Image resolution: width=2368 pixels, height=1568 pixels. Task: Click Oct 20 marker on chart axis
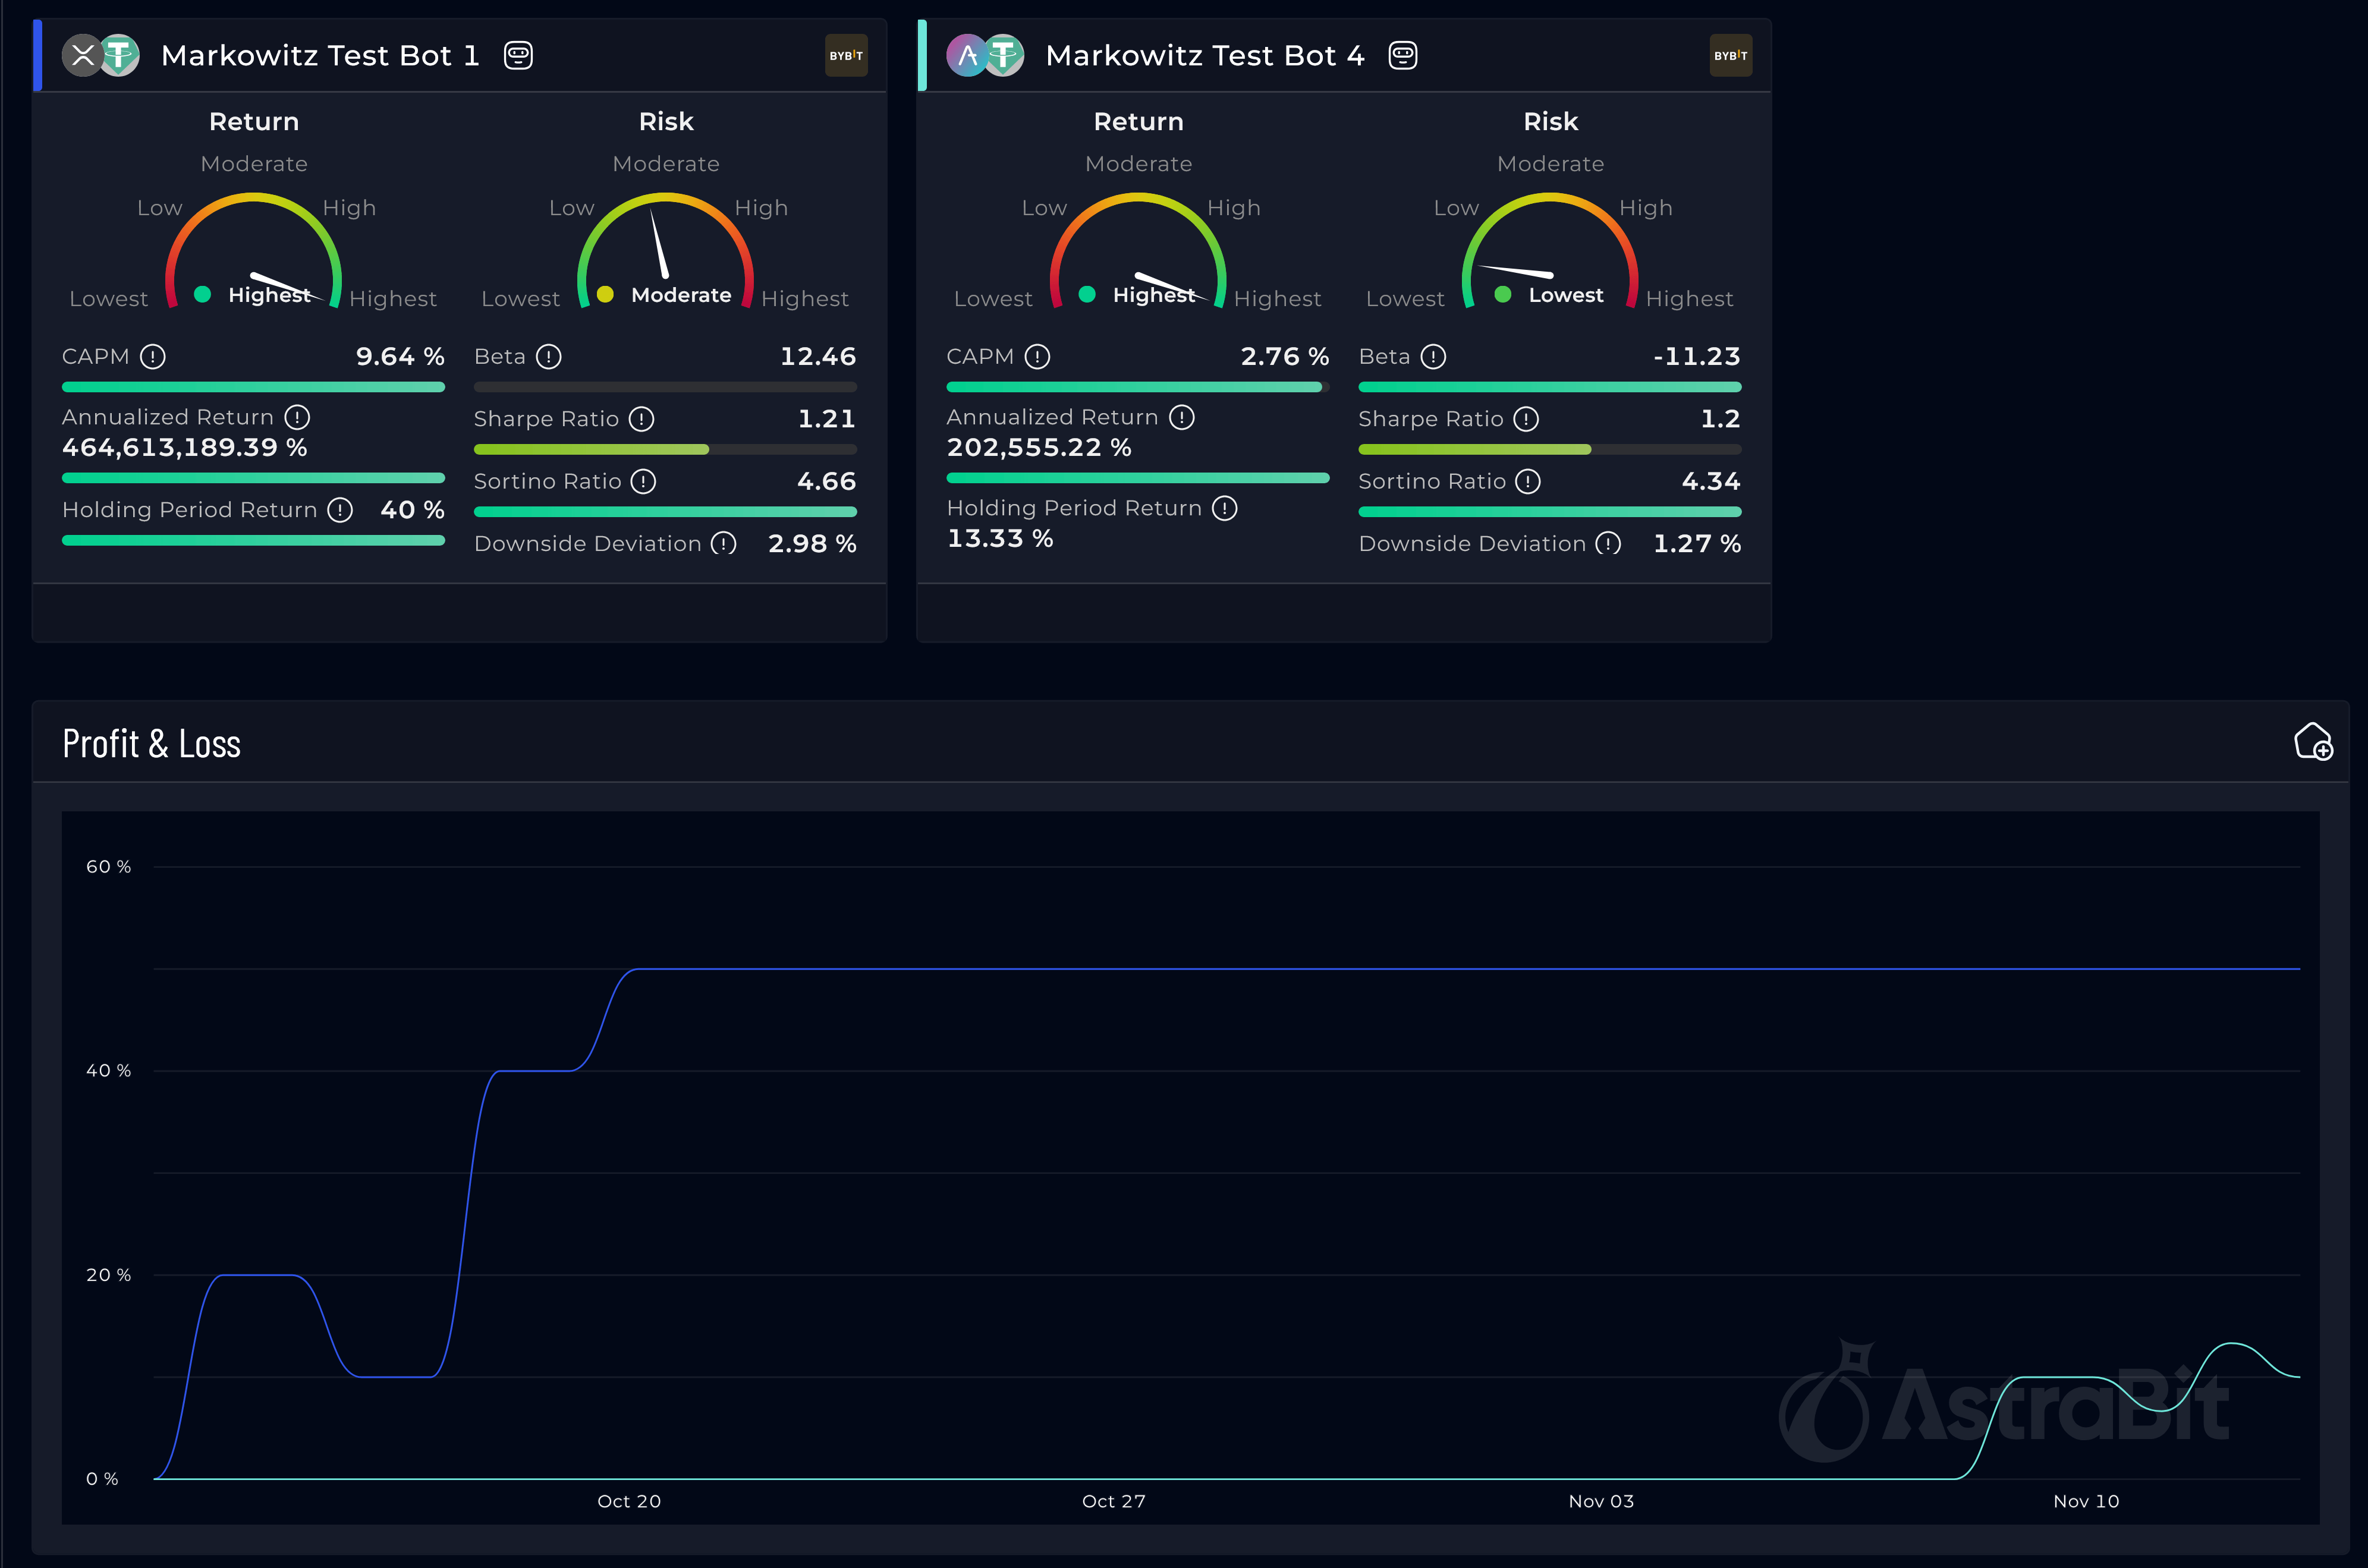tap(629, 1501)
